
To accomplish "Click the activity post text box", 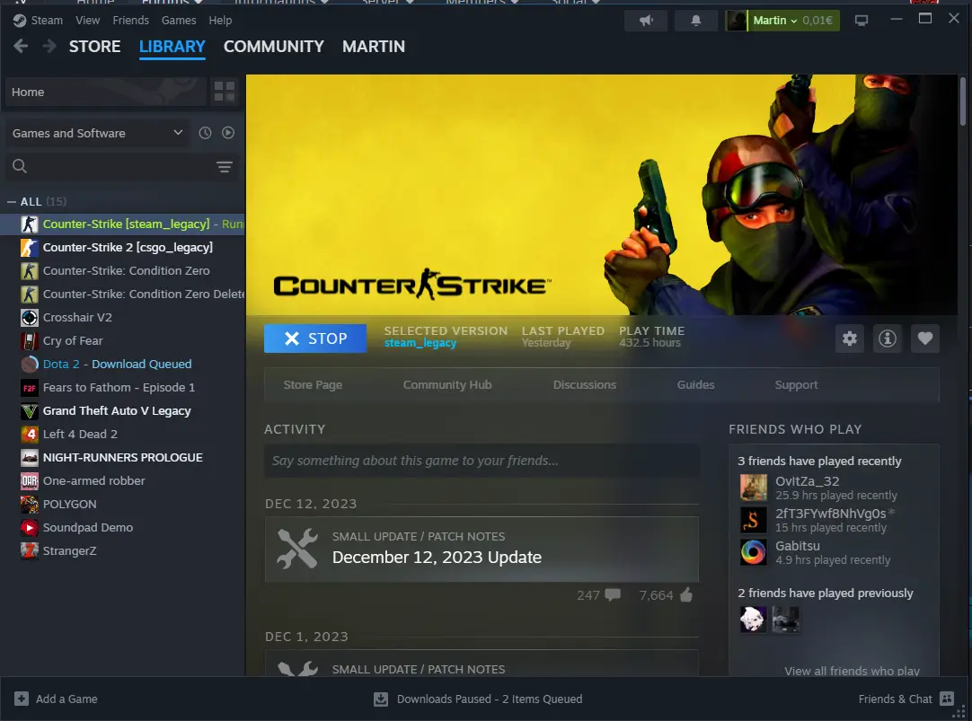I will pyautogui.click(x=482, y=461).
